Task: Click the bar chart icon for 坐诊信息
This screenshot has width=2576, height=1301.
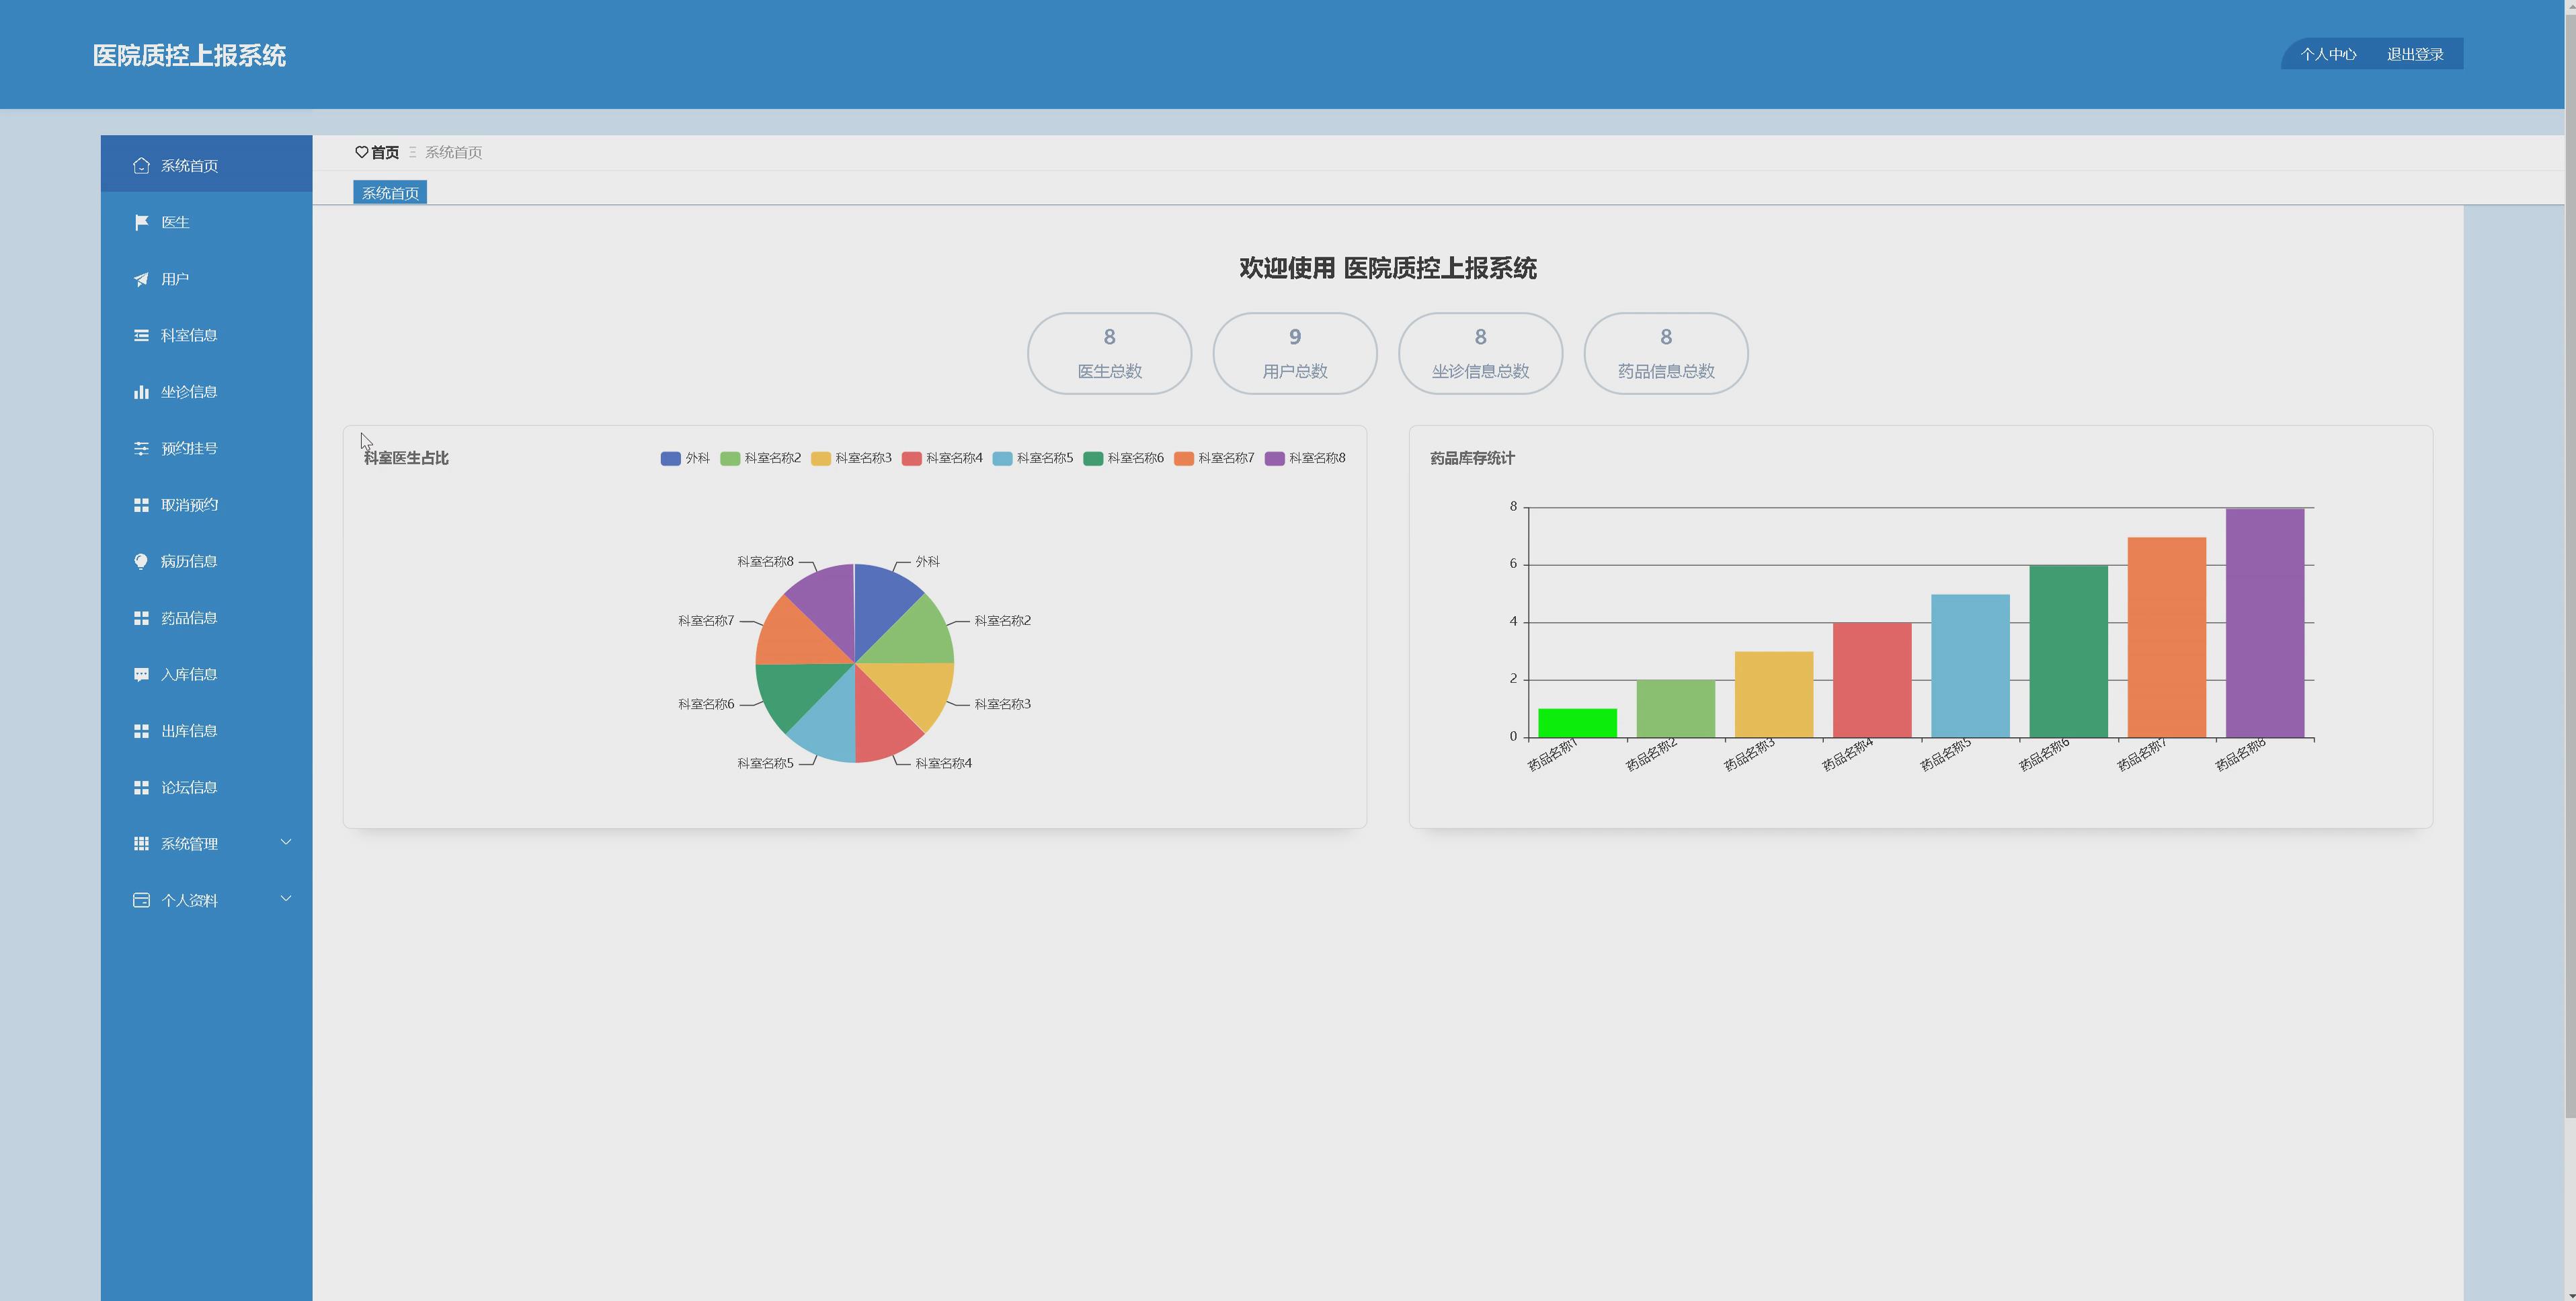Action: [141, 392]
